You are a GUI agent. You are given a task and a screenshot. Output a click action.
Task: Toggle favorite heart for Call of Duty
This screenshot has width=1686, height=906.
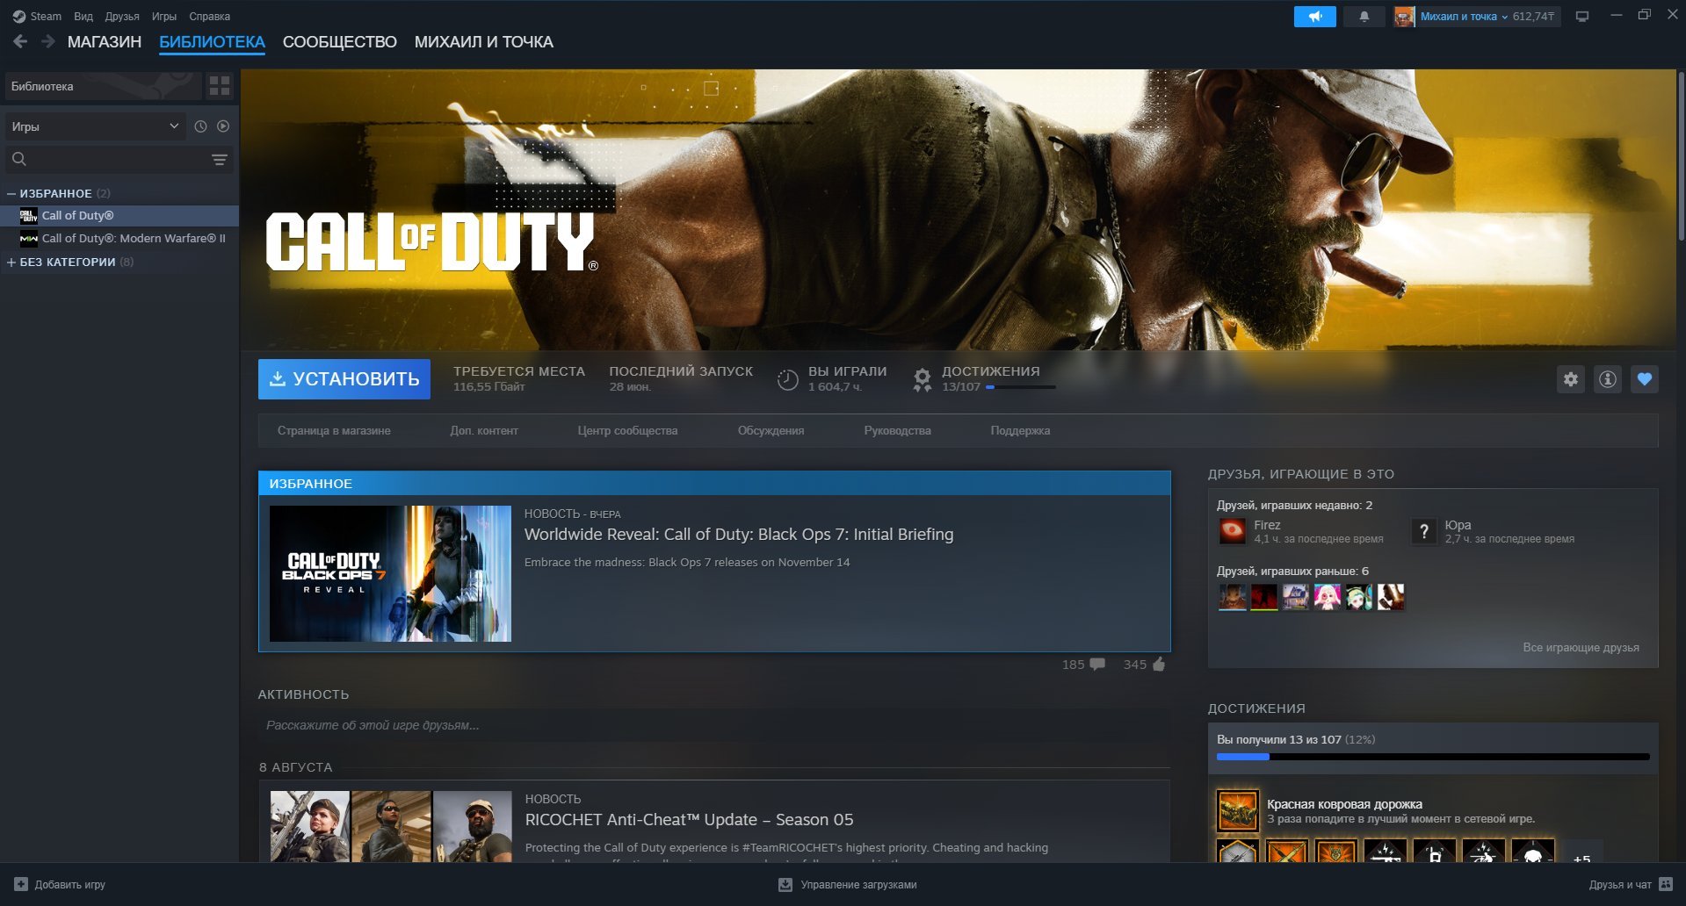1644,379
